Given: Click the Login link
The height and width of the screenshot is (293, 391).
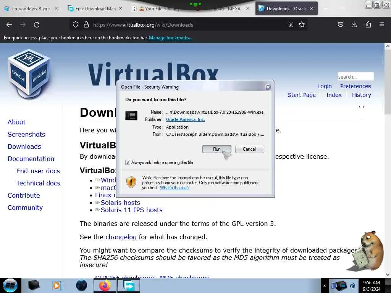Looking at the screenshot, I should coord(325,86).
